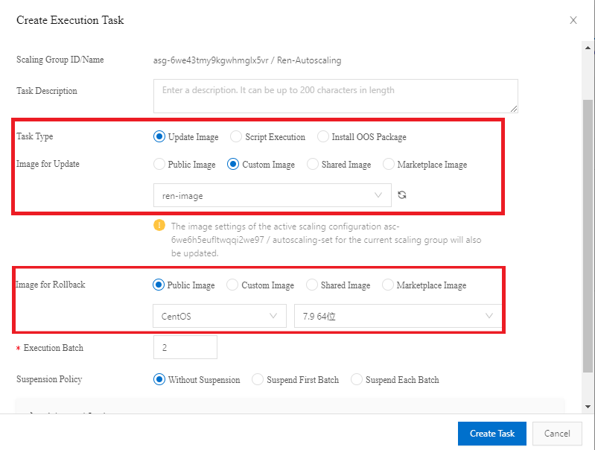595x450 pixels.
Task: Pick Marketplace Image for rollback
Action: pos(388,285)
